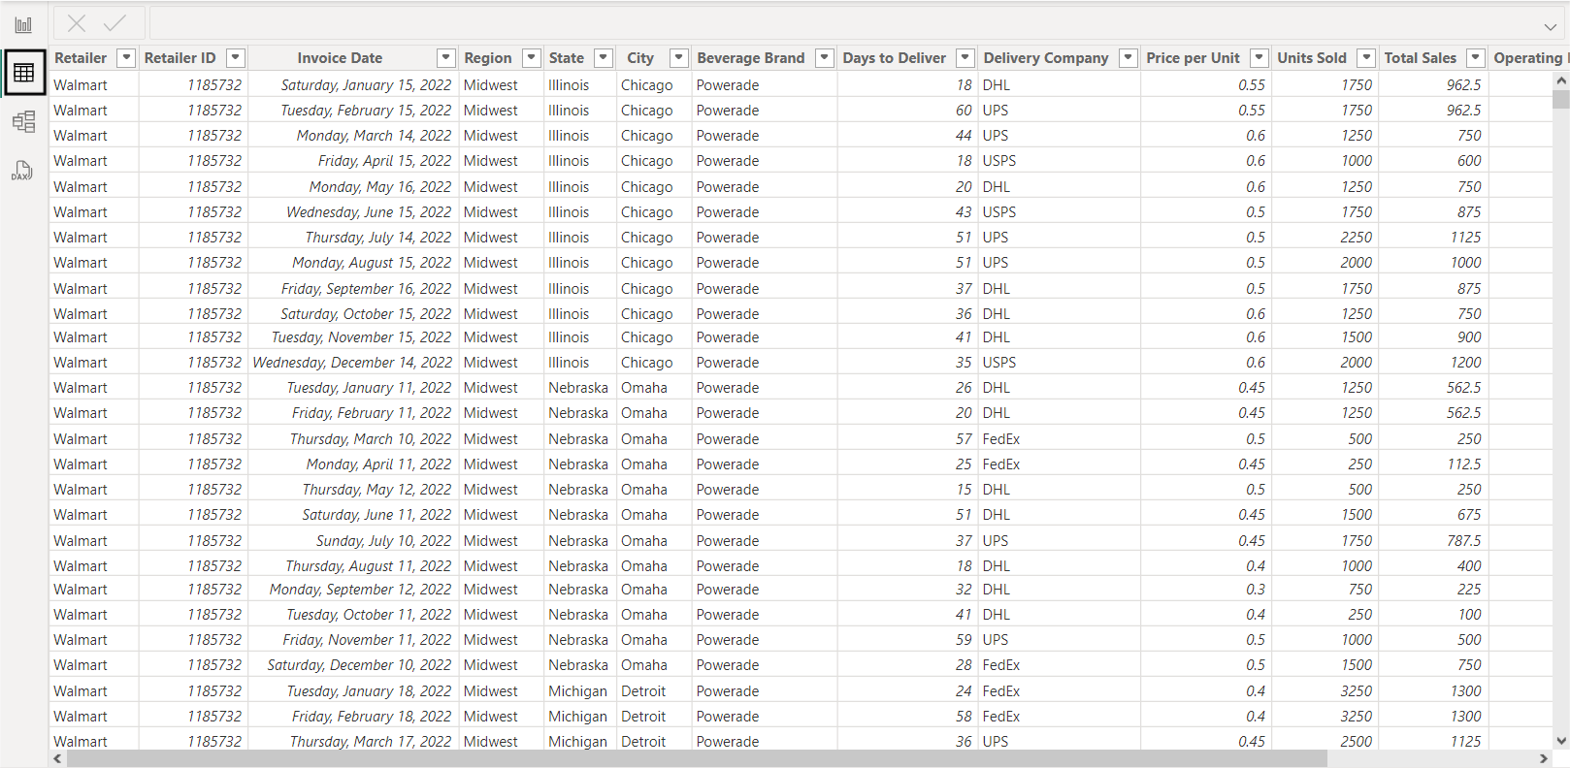This screenshot has height=768, width=1570.
Task: Commit the formula with checkmark icon
Action: [x=114, y=23]
